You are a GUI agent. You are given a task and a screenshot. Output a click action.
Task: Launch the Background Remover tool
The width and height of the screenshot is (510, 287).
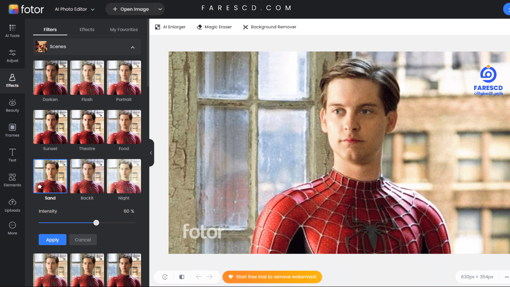tap(269, 27)
